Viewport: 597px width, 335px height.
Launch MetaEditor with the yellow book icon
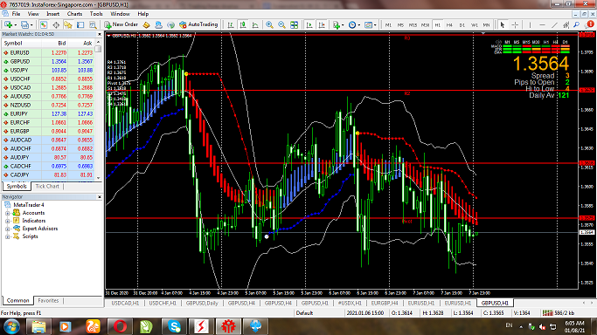tap(146, 24)
